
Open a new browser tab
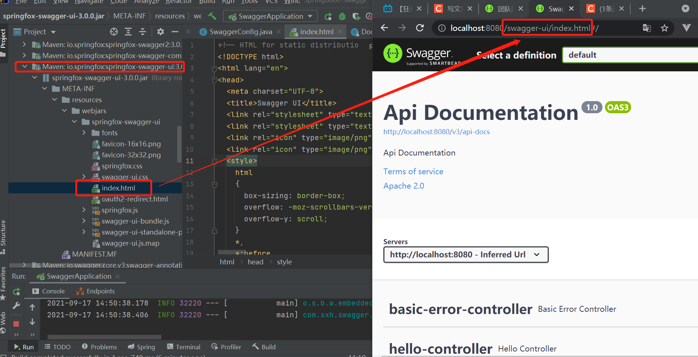pyautogui.click(x=642, y=8)
